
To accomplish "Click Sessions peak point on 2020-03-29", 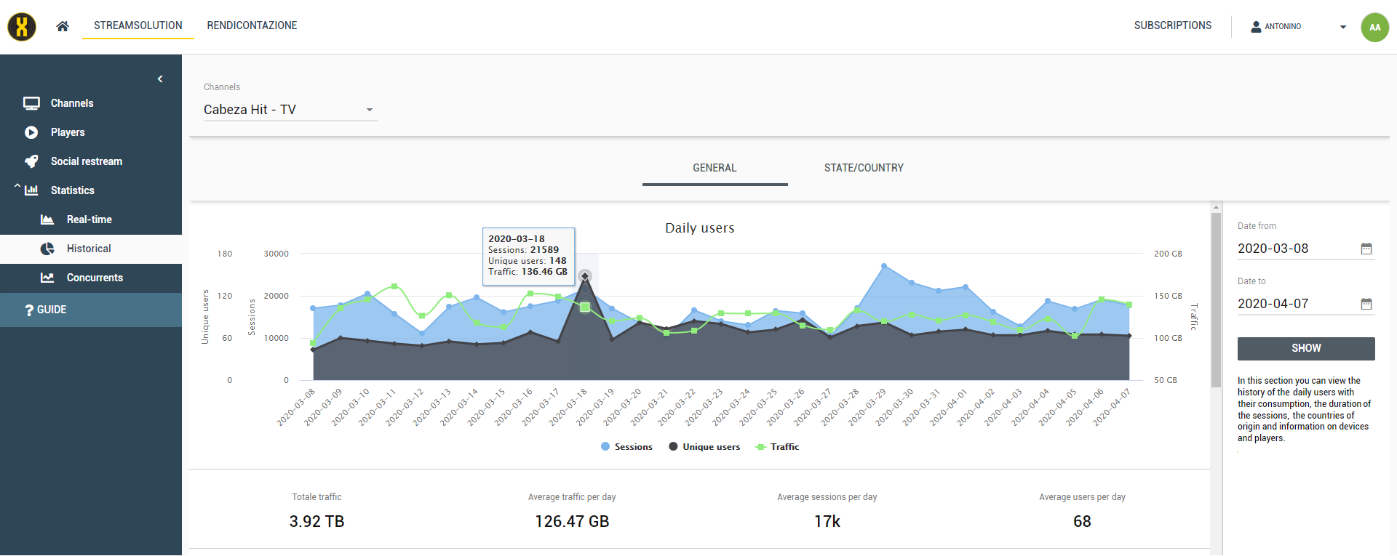I will click(x=884, y=266).
